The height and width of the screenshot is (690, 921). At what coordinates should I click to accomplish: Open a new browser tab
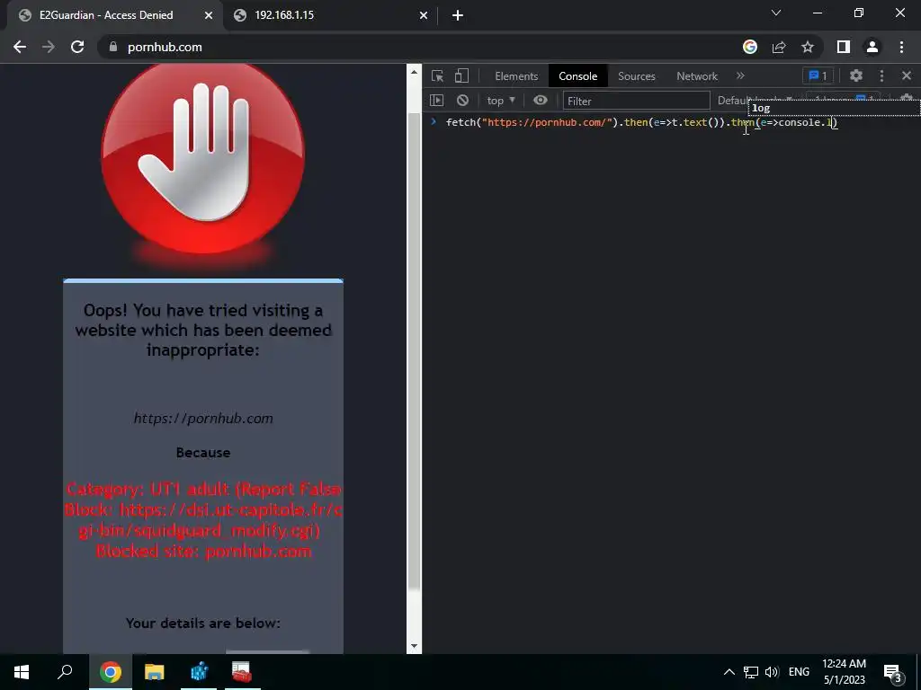click(458, 15)
